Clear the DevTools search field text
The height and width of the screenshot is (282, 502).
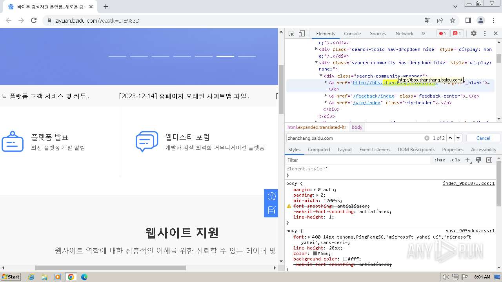[427, 138]
